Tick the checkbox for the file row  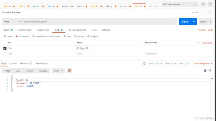[5, 48]
